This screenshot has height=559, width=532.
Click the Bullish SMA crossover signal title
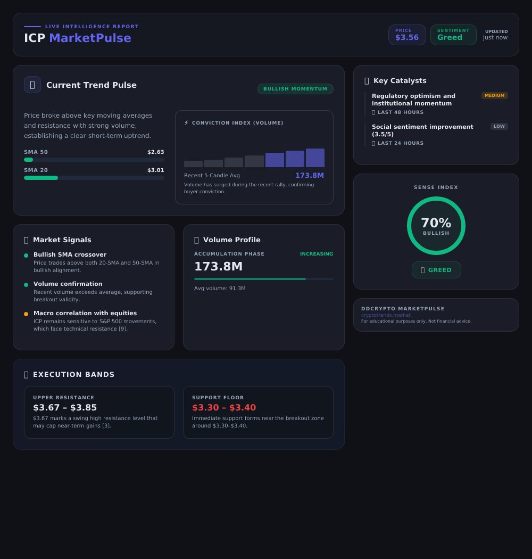(x=70, y=254)
